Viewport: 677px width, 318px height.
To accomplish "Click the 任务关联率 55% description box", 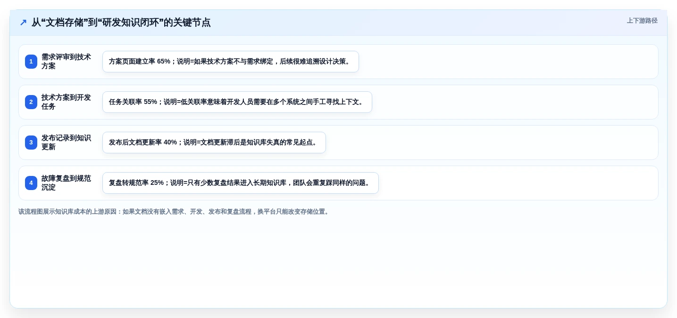I will (x=237, y=102).
